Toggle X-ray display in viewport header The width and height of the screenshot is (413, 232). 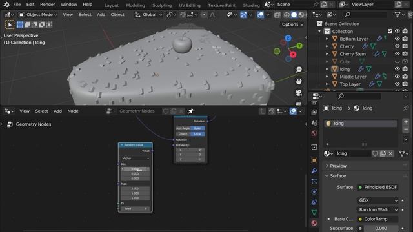tap(277, 15)
